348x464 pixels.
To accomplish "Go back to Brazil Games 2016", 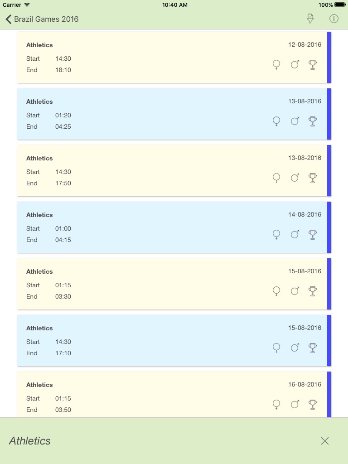I will pos(42,19).
